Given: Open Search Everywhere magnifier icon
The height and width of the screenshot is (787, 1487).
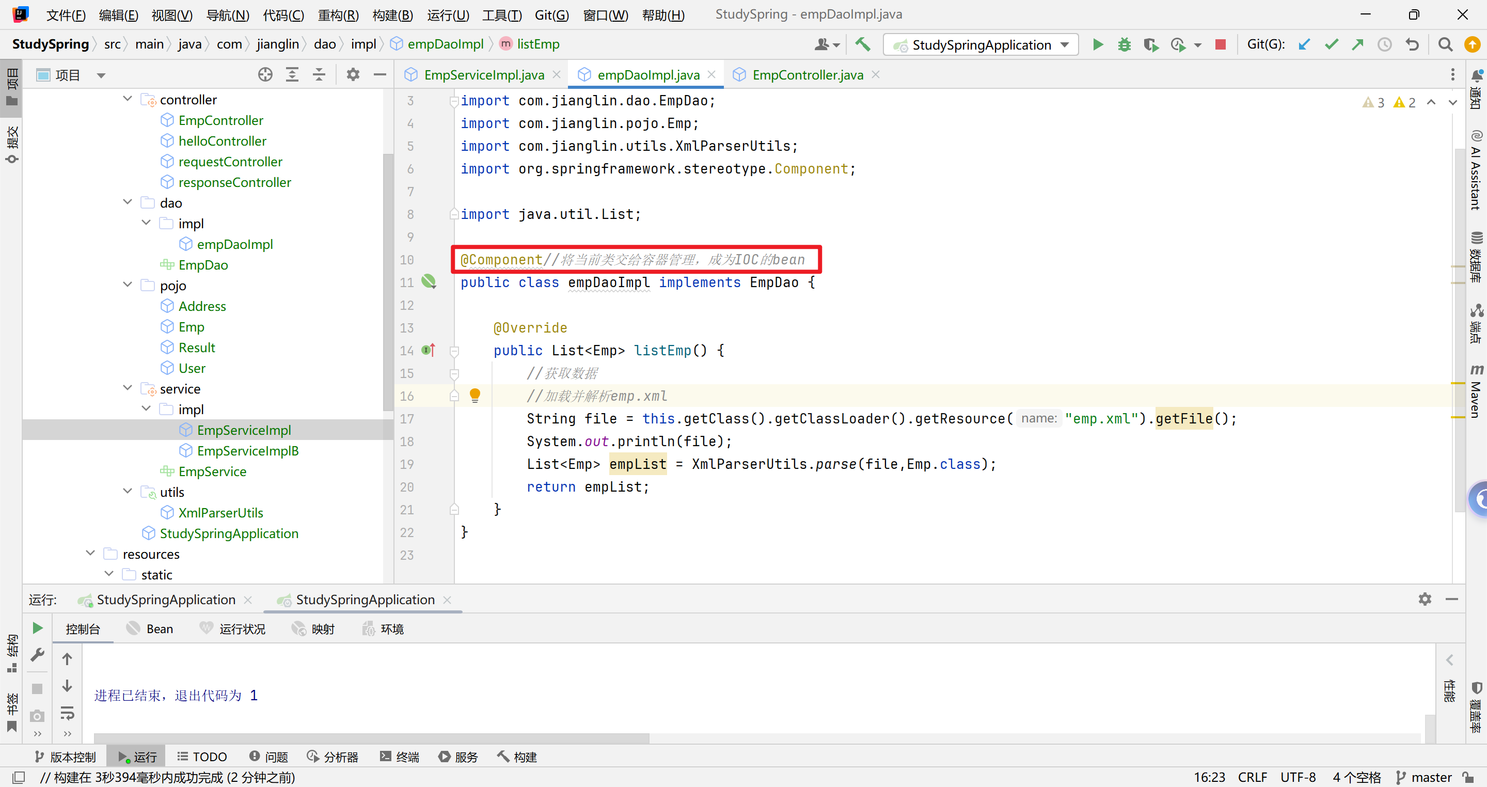Looking at the screenshot, I should click(x=1445, y=44).
